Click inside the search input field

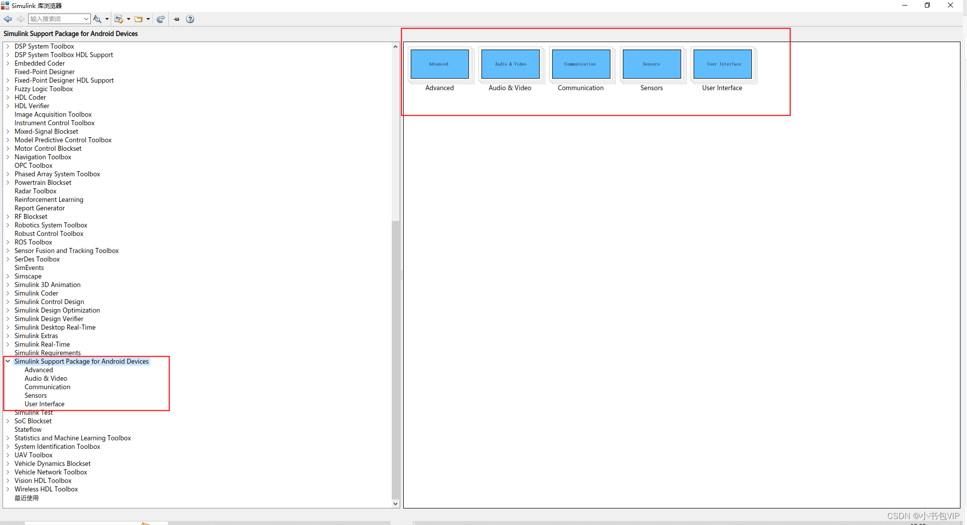[x=55, y=19]
